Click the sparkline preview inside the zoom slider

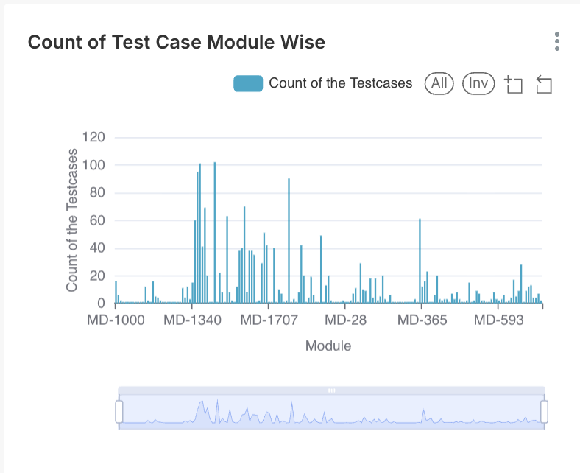[x=331, y=414]
